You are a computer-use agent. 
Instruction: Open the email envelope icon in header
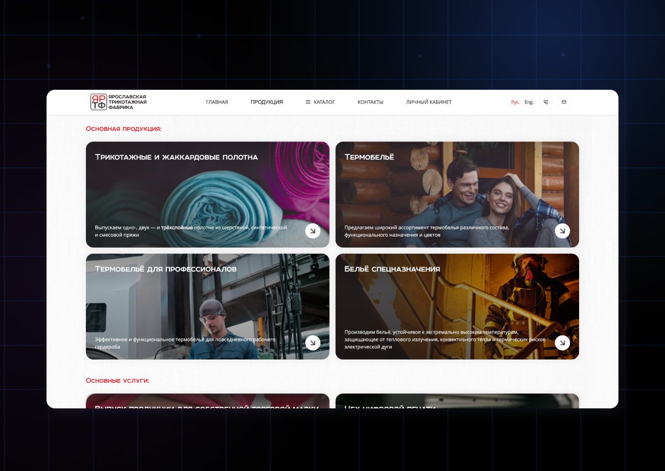point(564,102)
